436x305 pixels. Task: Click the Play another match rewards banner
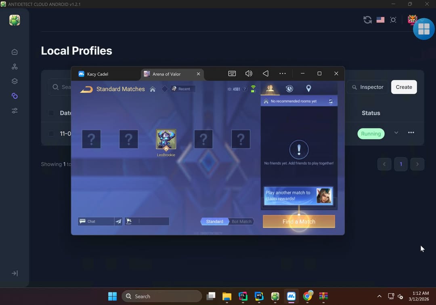pos(298,196)
